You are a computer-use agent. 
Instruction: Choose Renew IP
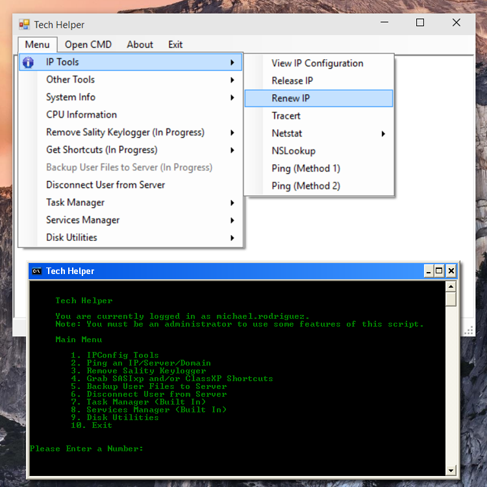pos(319,99)
